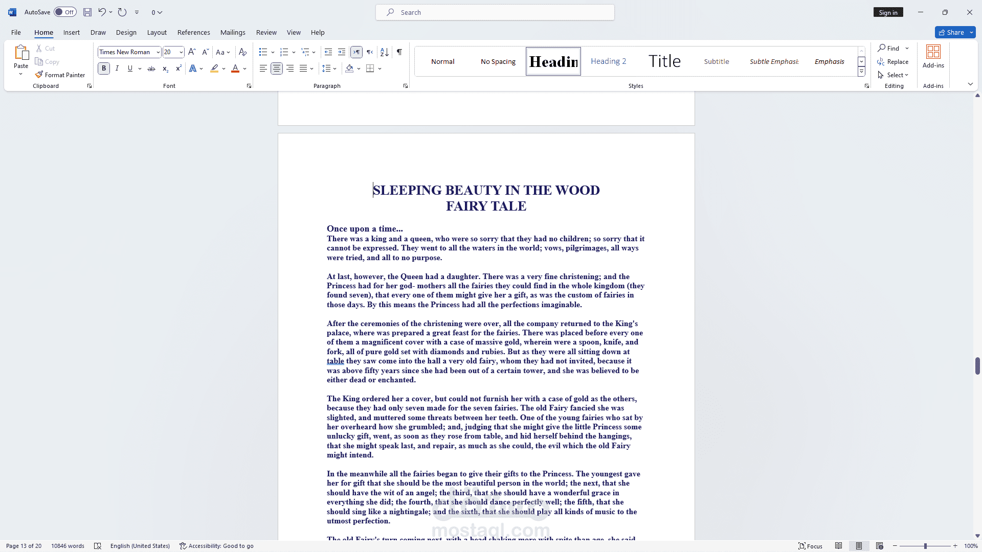Open the font name dropdown
The image size is (982, 552).
pos(158,52)
